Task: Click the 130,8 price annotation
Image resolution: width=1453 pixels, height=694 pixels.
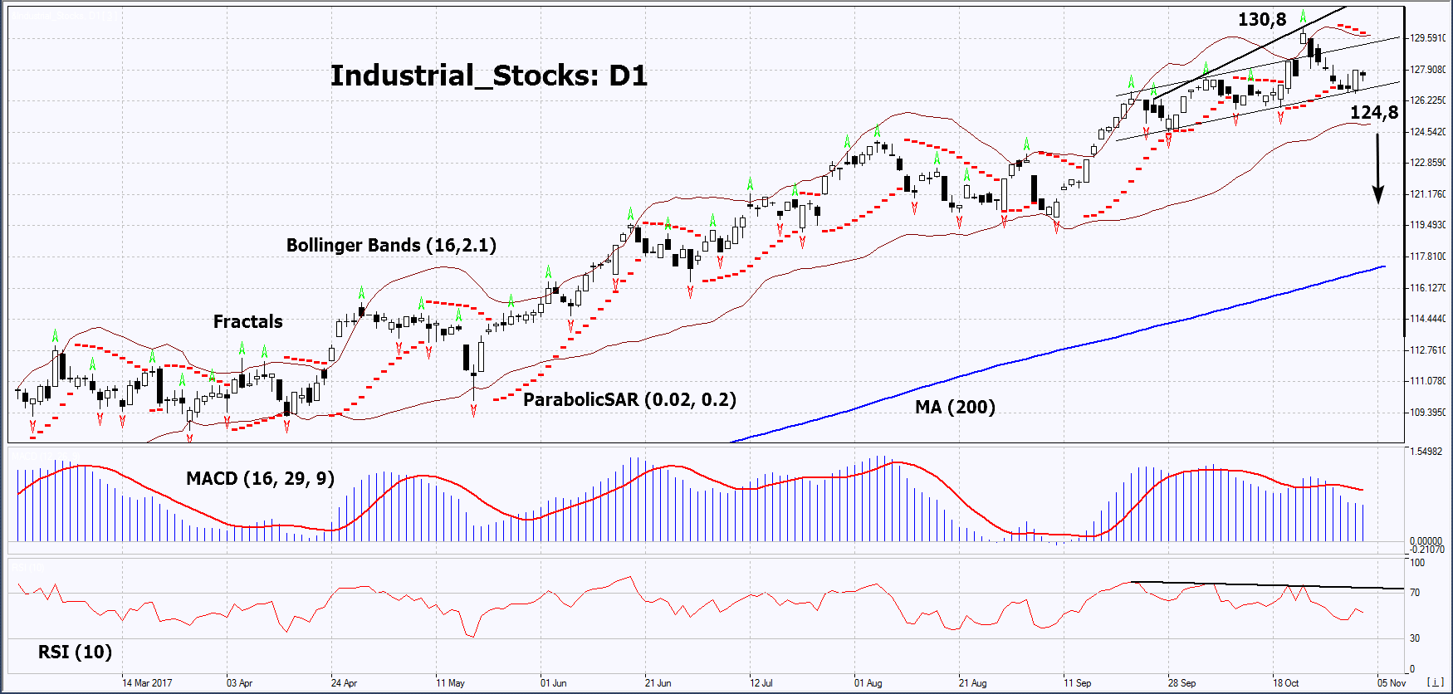Action: 1262,19
